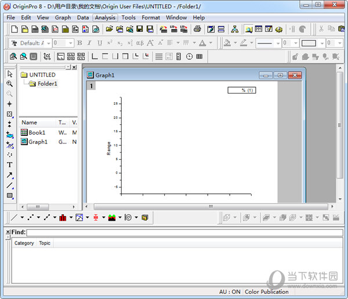Toggle Italic text formatting

click(89, 43)
